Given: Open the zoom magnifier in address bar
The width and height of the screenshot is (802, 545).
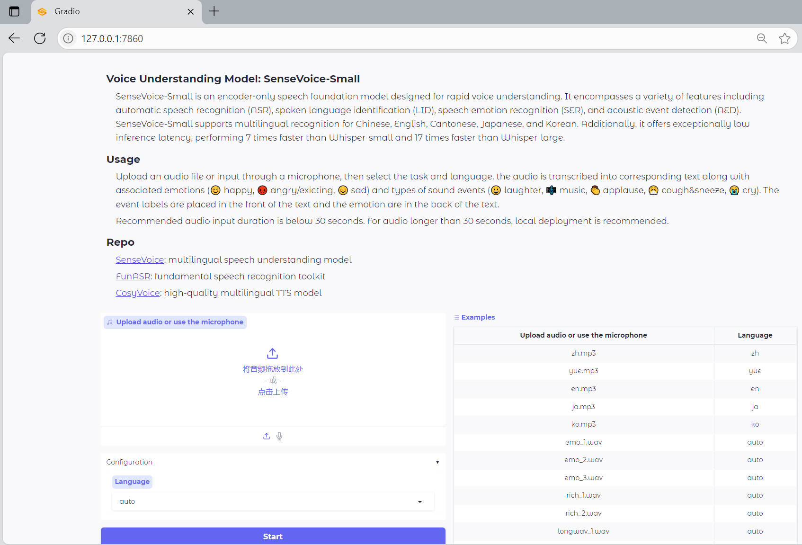Looking at the screenshot, I should (762, 38).
